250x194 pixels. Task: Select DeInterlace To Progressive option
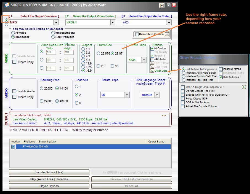[184, 69]
